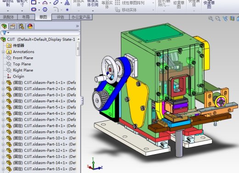Open the 智能尺寸 dropdown arrow
239x173 pixels.
pyautogui.click(x=22, y=11)
